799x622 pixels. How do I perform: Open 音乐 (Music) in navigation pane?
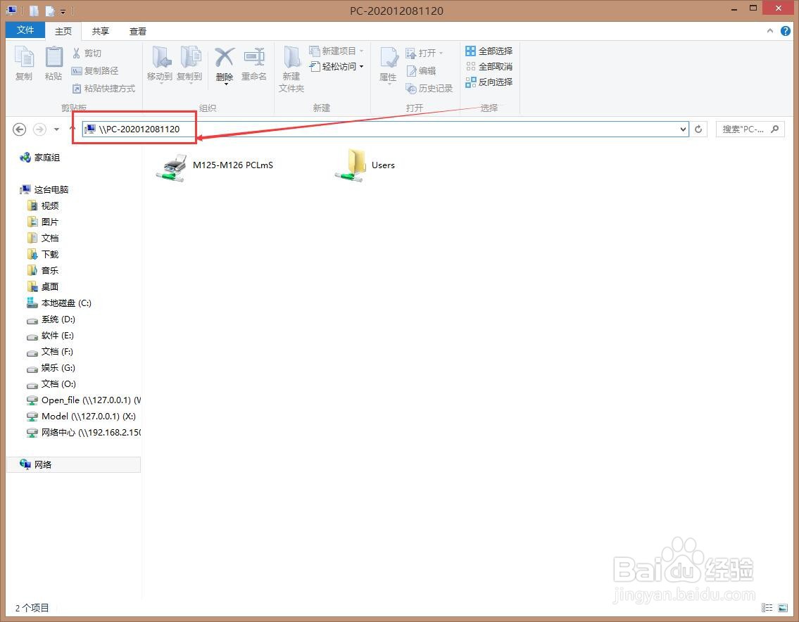coord(43,270)
